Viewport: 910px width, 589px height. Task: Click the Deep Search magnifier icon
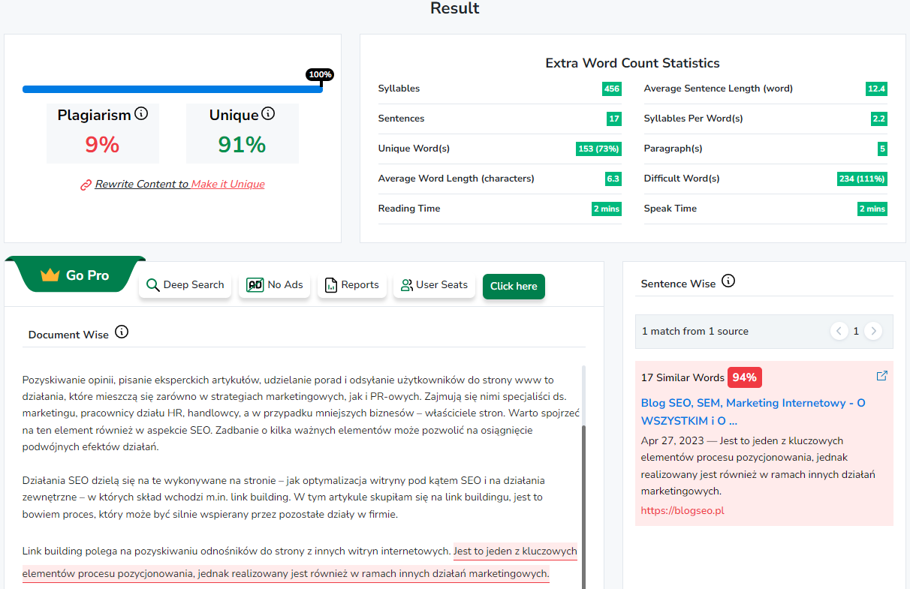152,285
